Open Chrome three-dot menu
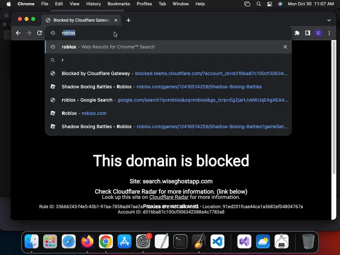 click(x=329, y=33)
